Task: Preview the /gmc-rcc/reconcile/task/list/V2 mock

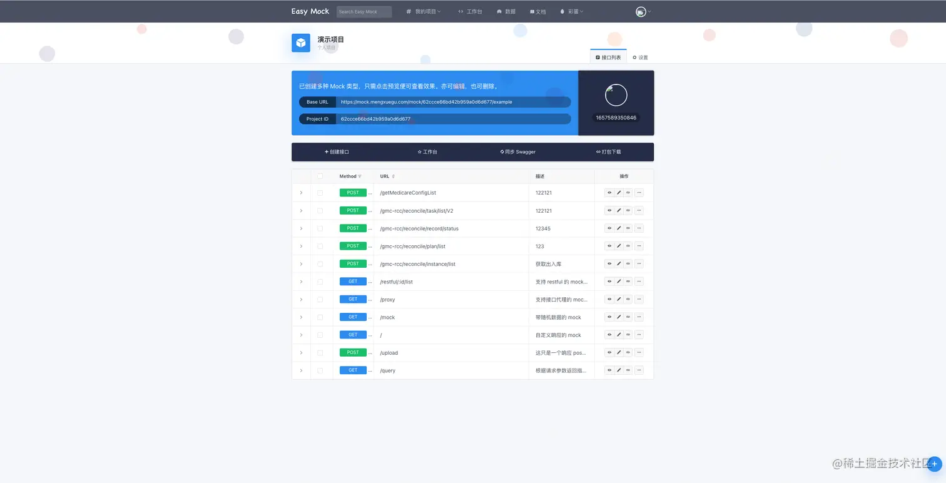Action: tap(609, 210)
